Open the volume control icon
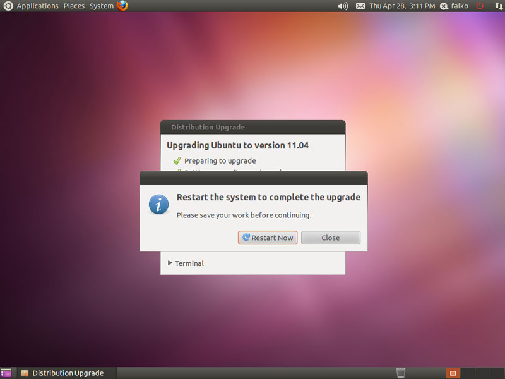This screenshot has width=505, height=379. coord(343,6)
